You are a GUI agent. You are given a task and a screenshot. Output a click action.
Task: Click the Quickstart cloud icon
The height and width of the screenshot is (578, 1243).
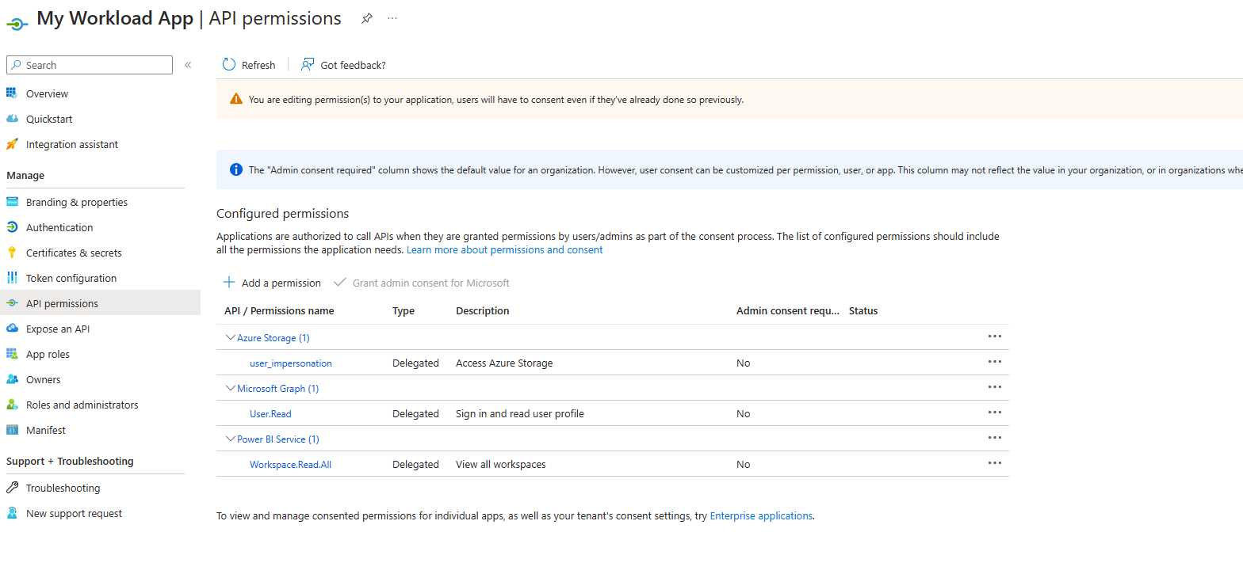click(12, 119)
